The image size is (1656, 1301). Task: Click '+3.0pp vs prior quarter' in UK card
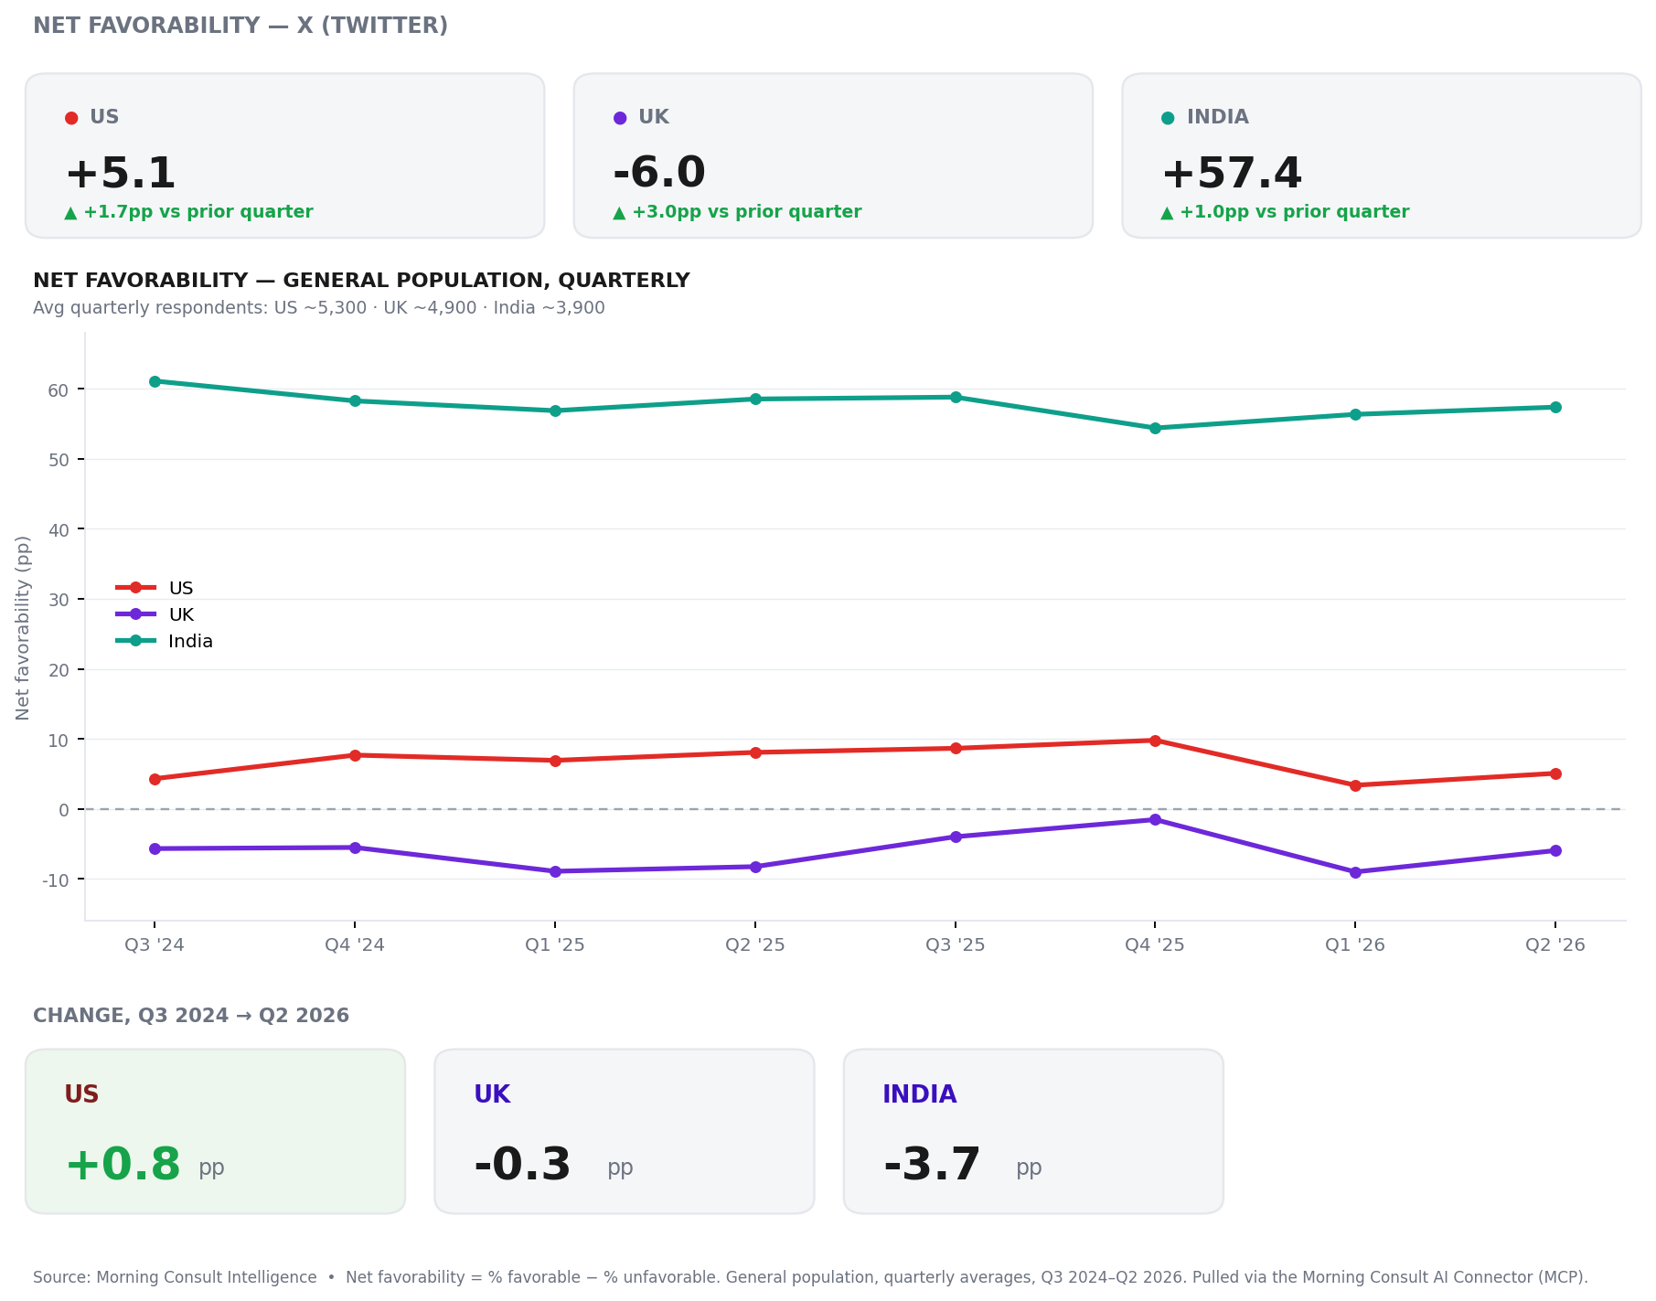[x=747, y=212]
